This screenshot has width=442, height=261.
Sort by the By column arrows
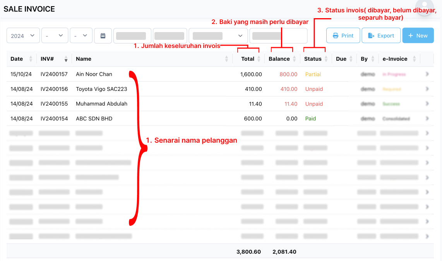tap(373, 59)
